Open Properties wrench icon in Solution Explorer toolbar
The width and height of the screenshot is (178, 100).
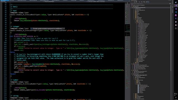point(147,2)
